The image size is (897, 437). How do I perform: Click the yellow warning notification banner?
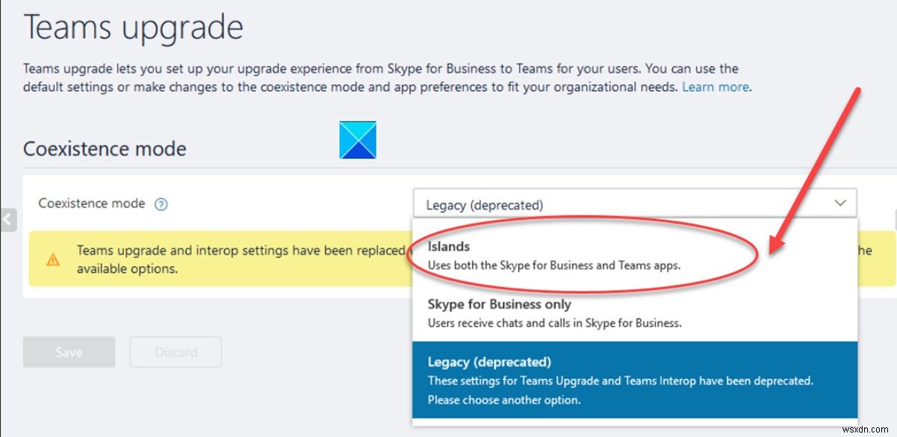coord(224,259)
